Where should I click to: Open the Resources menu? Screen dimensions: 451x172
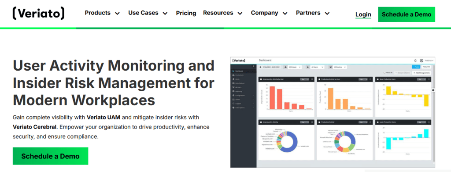[223, 13]
